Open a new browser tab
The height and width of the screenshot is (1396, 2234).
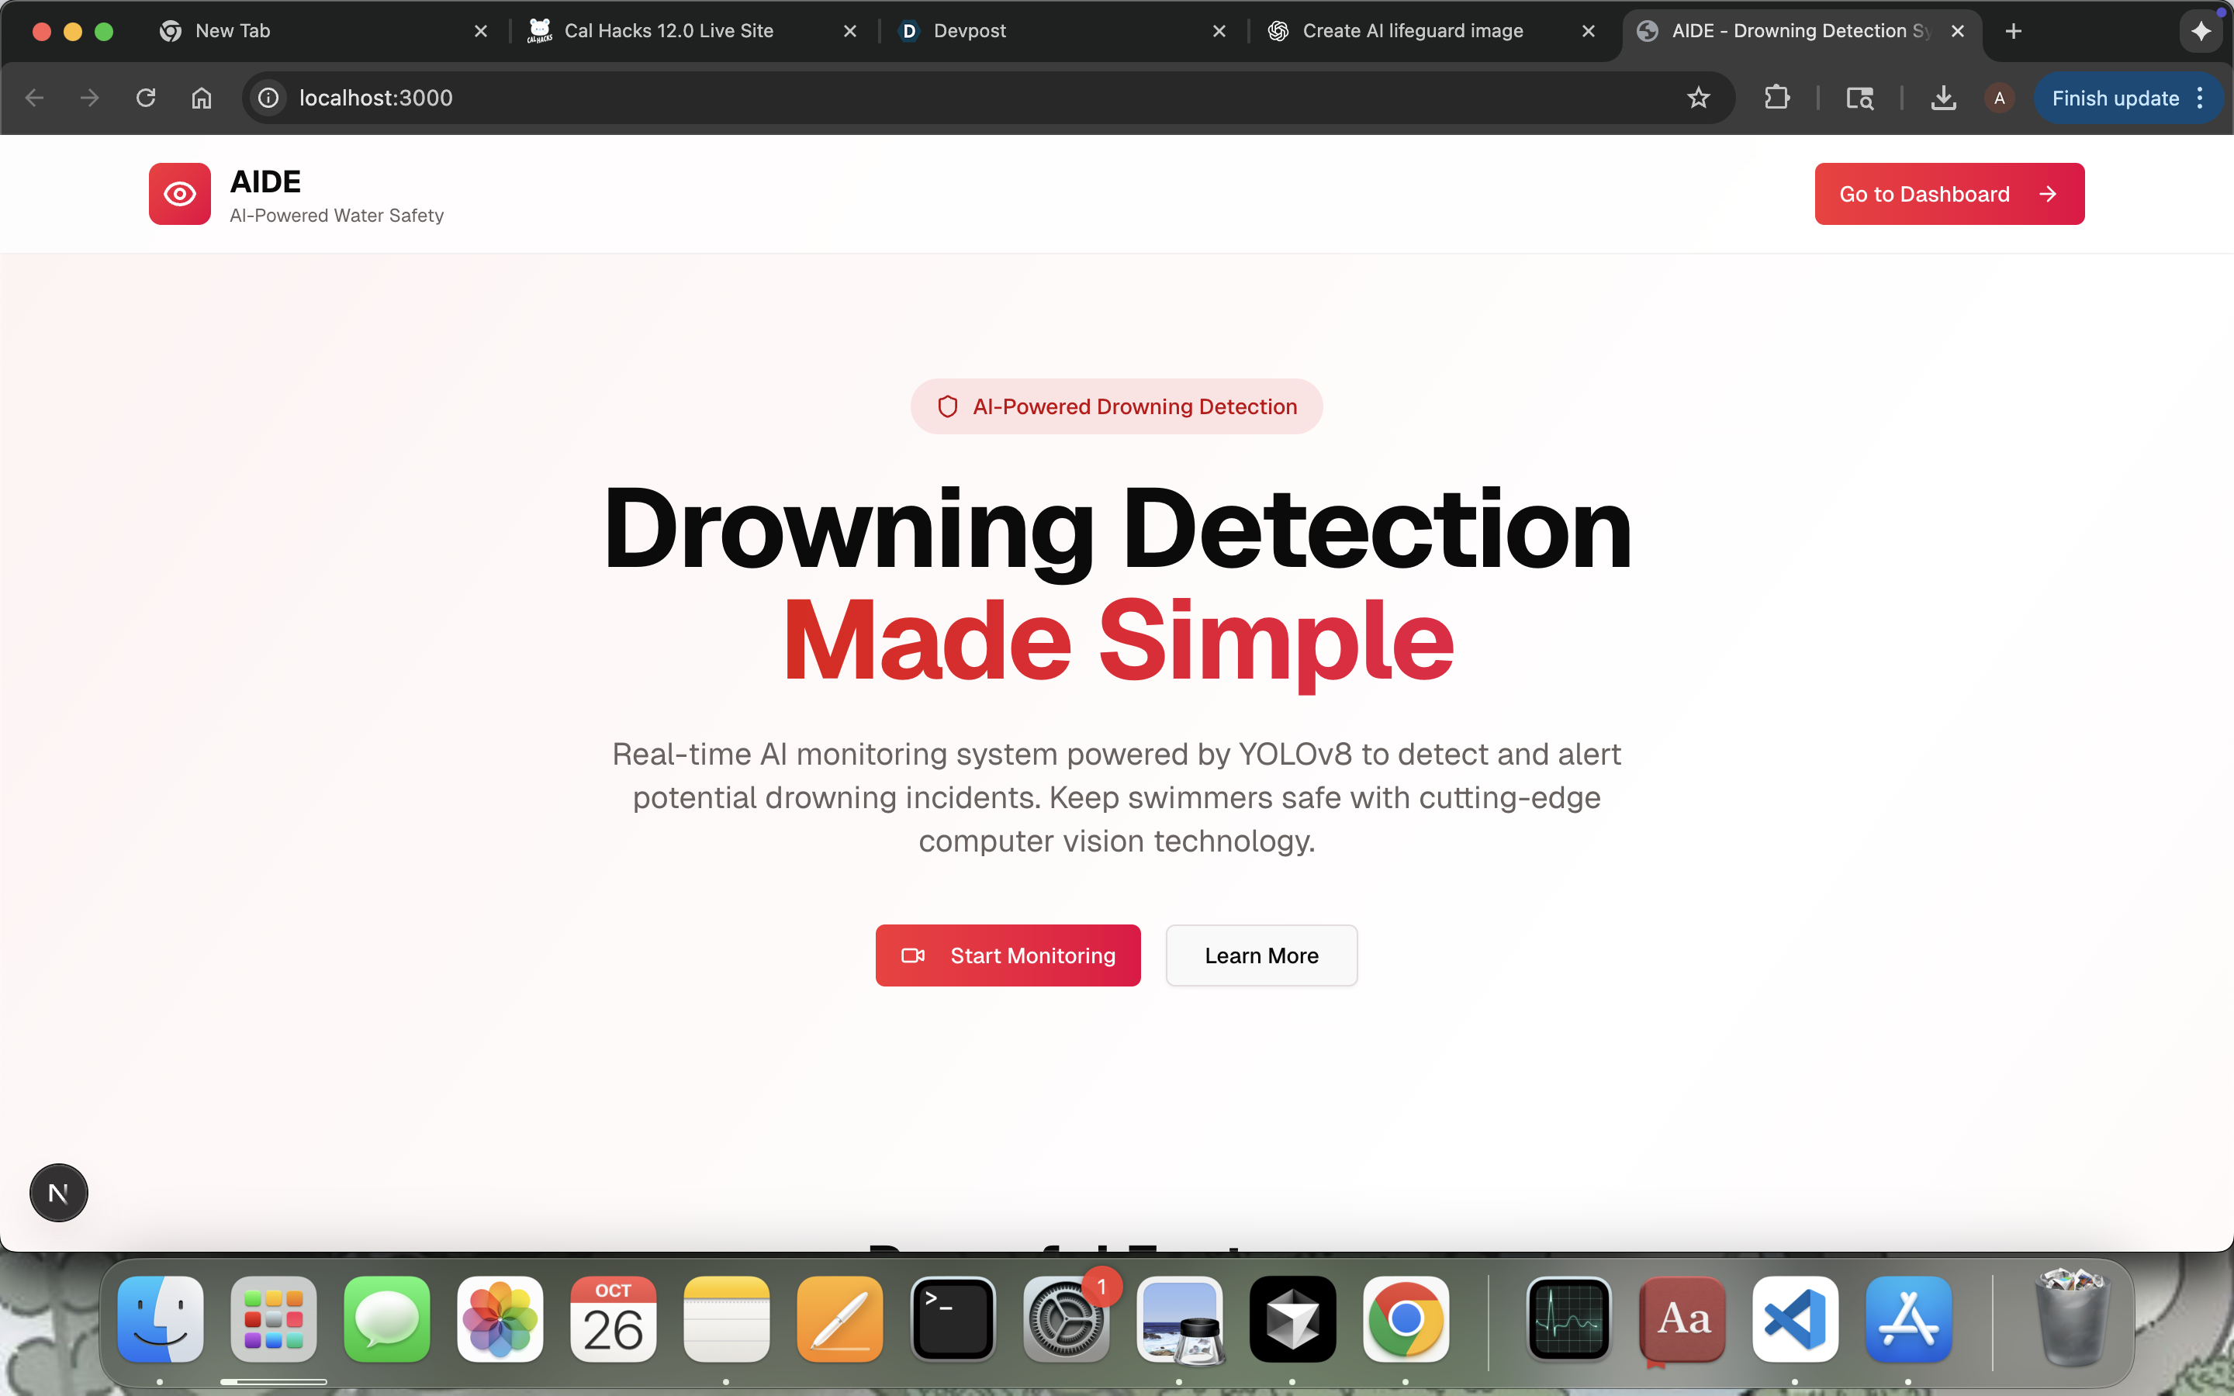(x=2014, y=31)
